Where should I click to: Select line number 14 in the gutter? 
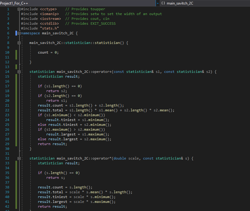click(7, 71)
